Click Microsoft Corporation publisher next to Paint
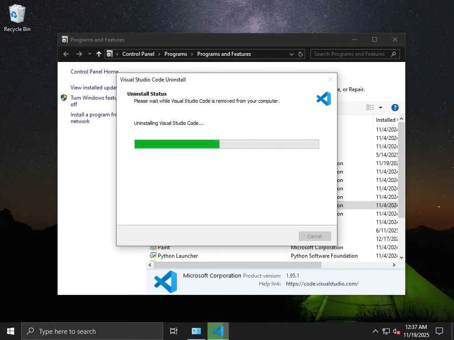The image size is (454, 340). (x=317, y=248)
